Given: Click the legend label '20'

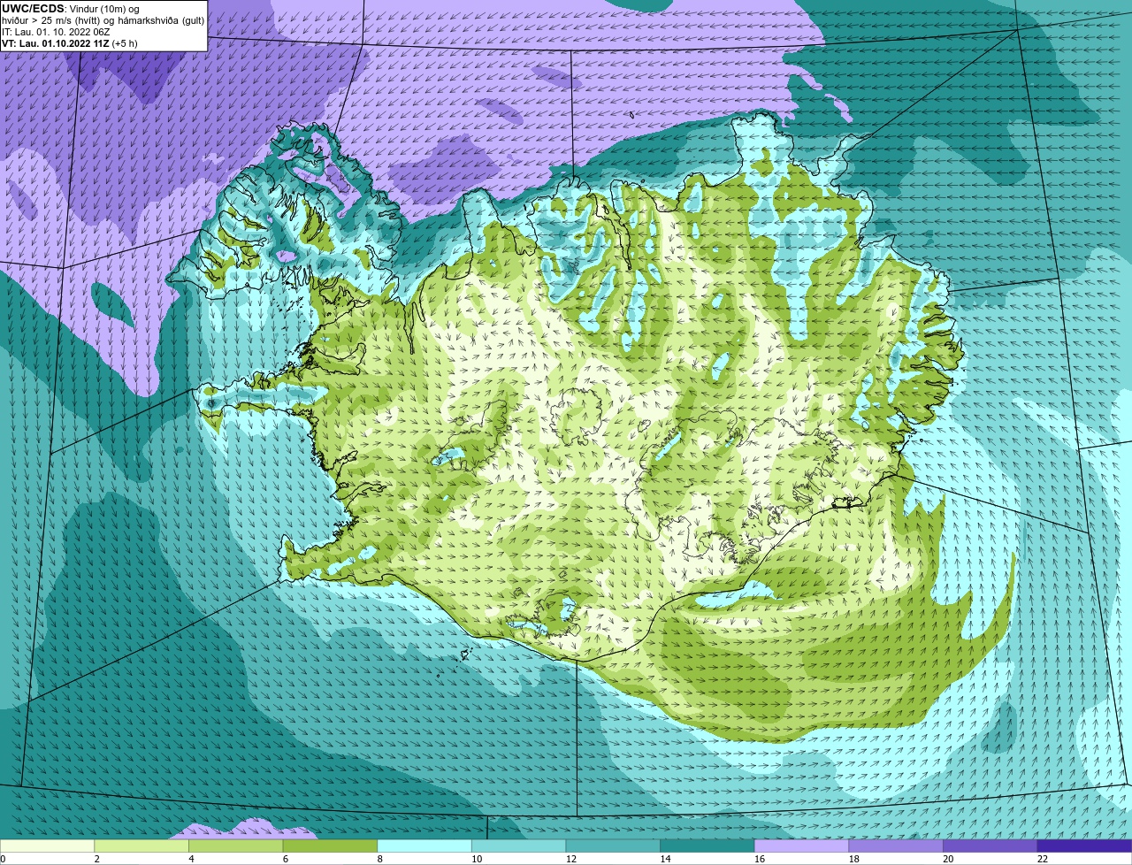Looking at the screenshot, I should 948,859.
